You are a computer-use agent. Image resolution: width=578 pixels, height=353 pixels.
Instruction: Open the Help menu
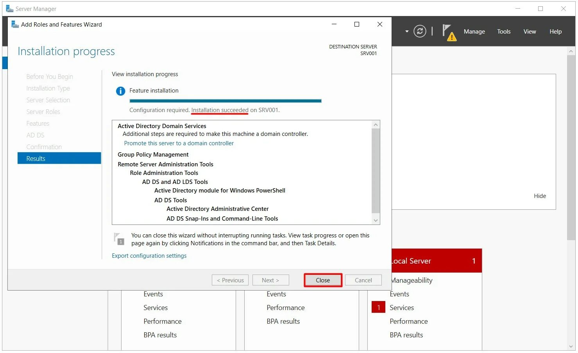click(x=555, y=32)
